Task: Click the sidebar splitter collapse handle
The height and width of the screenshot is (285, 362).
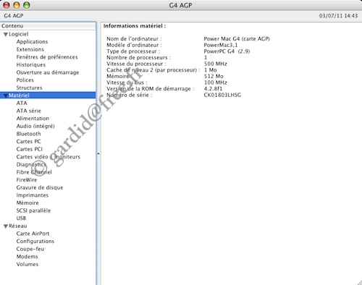Action: [98, 153]
